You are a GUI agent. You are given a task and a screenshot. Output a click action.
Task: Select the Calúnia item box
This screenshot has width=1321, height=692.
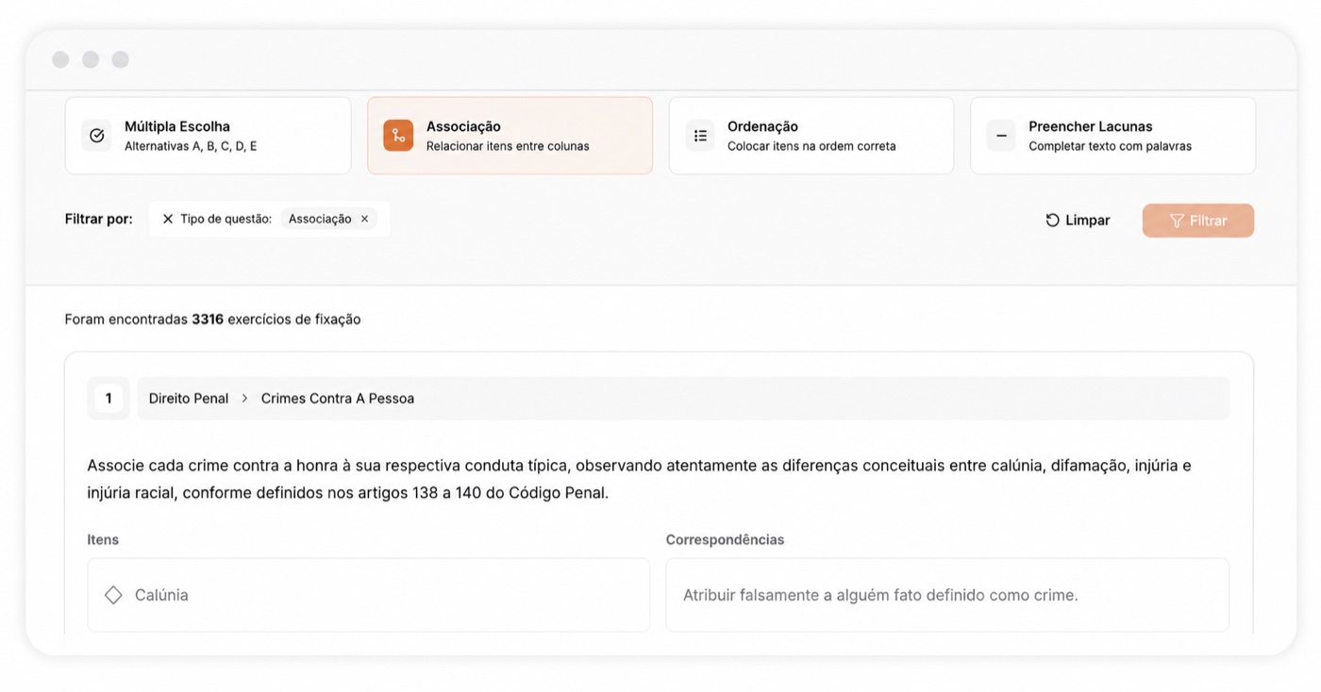coord(369,595)
